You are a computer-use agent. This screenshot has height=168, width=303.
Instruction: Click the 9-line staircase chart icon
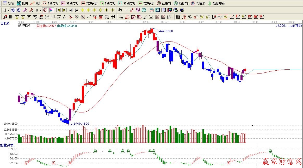click(x=31, y=10)
